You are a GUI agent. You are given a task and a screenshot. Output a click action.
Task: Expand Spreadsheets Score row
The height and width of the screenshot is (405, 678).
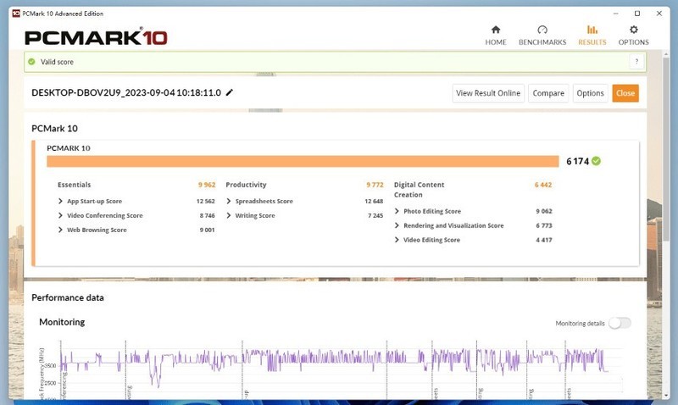(229, 201)
